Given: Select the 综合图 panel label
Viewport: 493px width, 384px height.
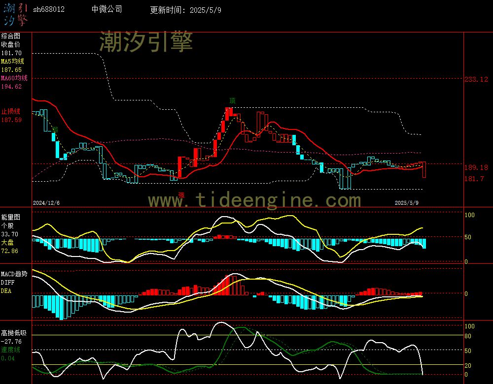Looking at the screenshot, I should (11, 36).
